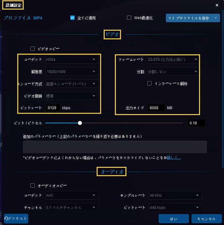This screenshot has height=225, width=224.
Task: Click the デフォルト reset icon button
Action: pos(16,219)
